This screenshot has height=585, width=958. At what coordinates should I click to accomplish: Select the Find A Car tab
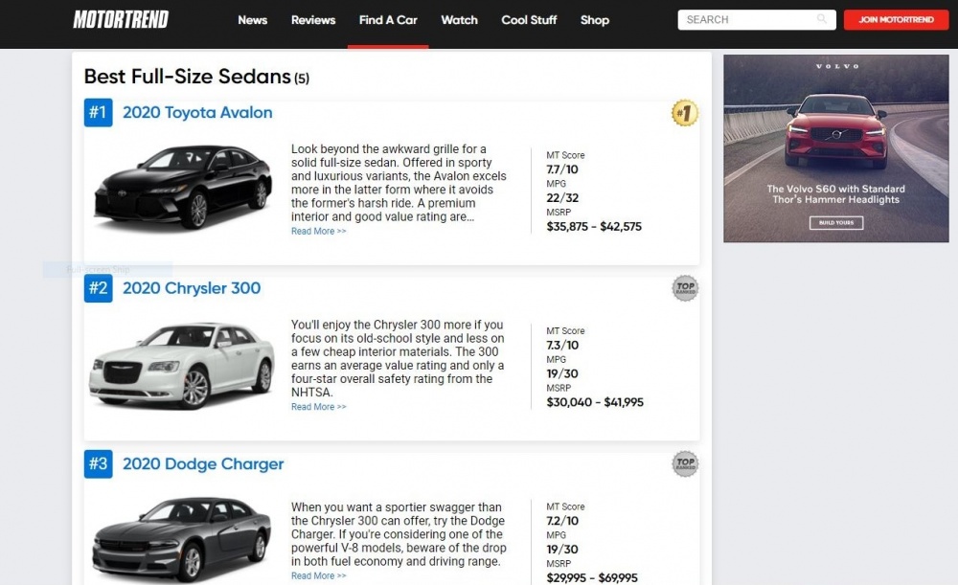tap(388, 20)
